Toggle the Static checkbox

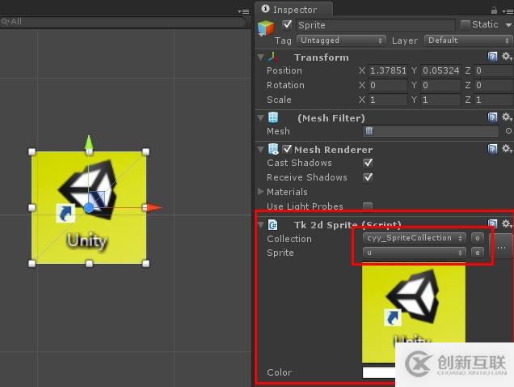point(465,25)
